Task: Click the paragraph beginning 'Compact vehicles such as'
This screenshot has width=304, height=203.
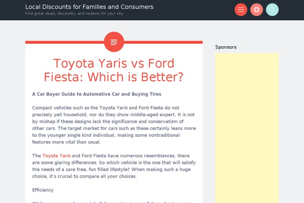Action: click(x=114, y=125)
